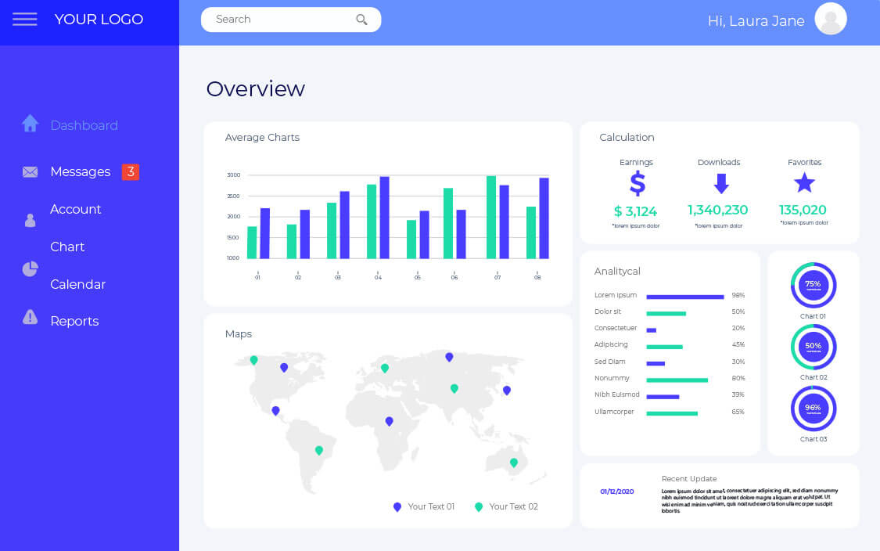Select the Chart pie icon
The width and height of the screenshot is (880, 551).
pos(30,268)
